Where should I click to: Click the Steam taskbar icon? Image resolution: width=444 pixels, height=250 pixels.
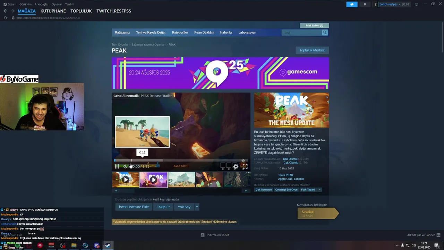[x=108, y=245]
